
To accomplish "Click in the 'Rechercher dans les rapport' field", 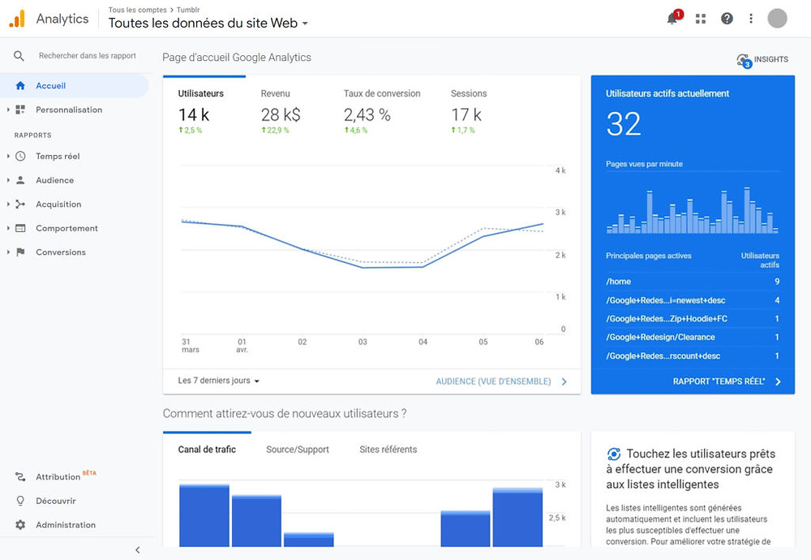I will point(88,55).
